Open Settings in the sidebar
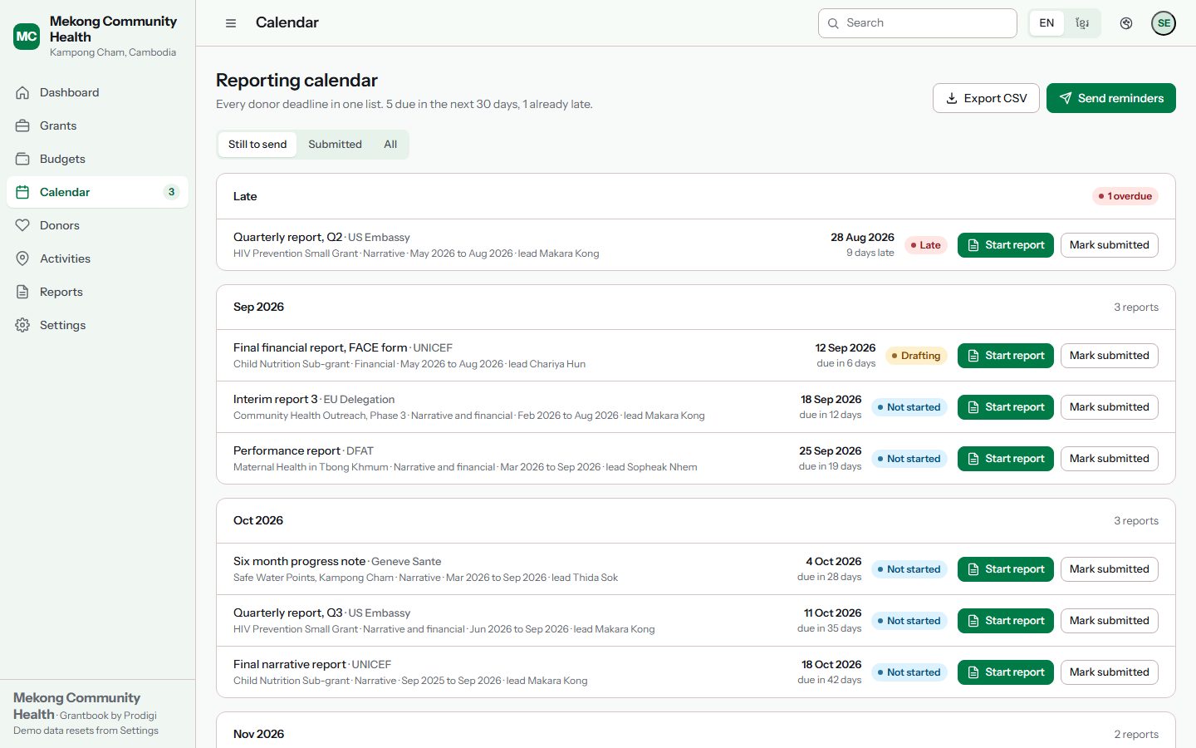Viewport: 1196px width, 748px height. coord(97,325)
